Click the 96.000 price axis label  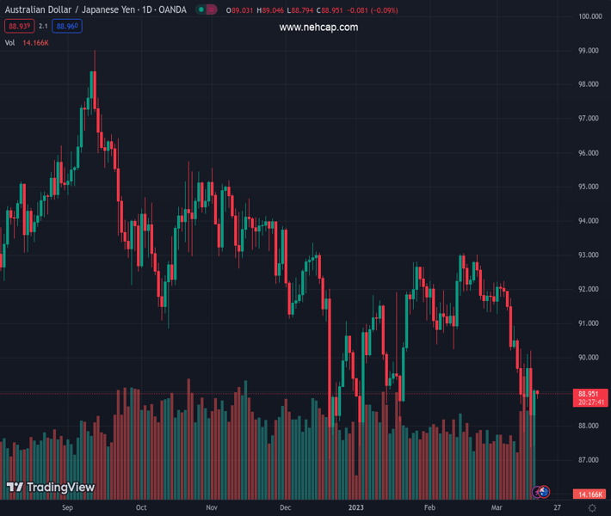tap(589, 153)
